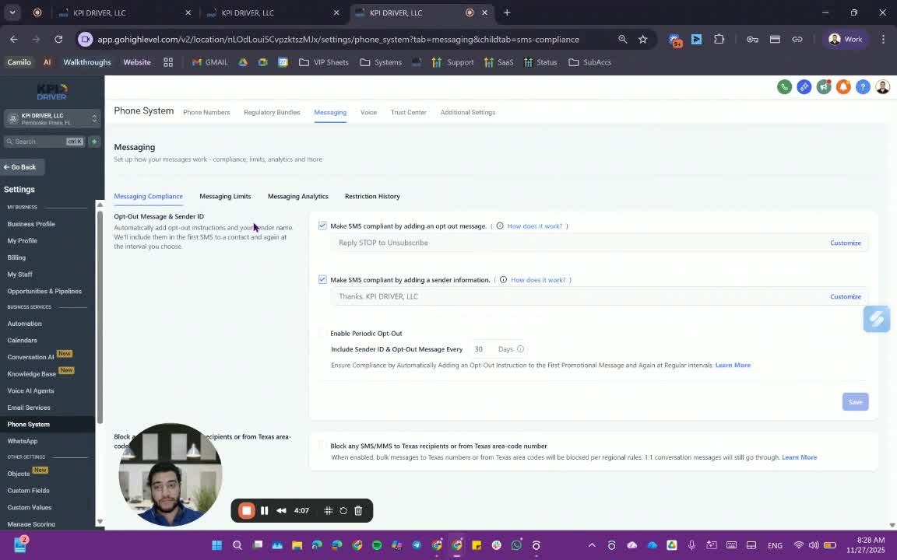Open Spotify from the taskbar

coord(377,545)
